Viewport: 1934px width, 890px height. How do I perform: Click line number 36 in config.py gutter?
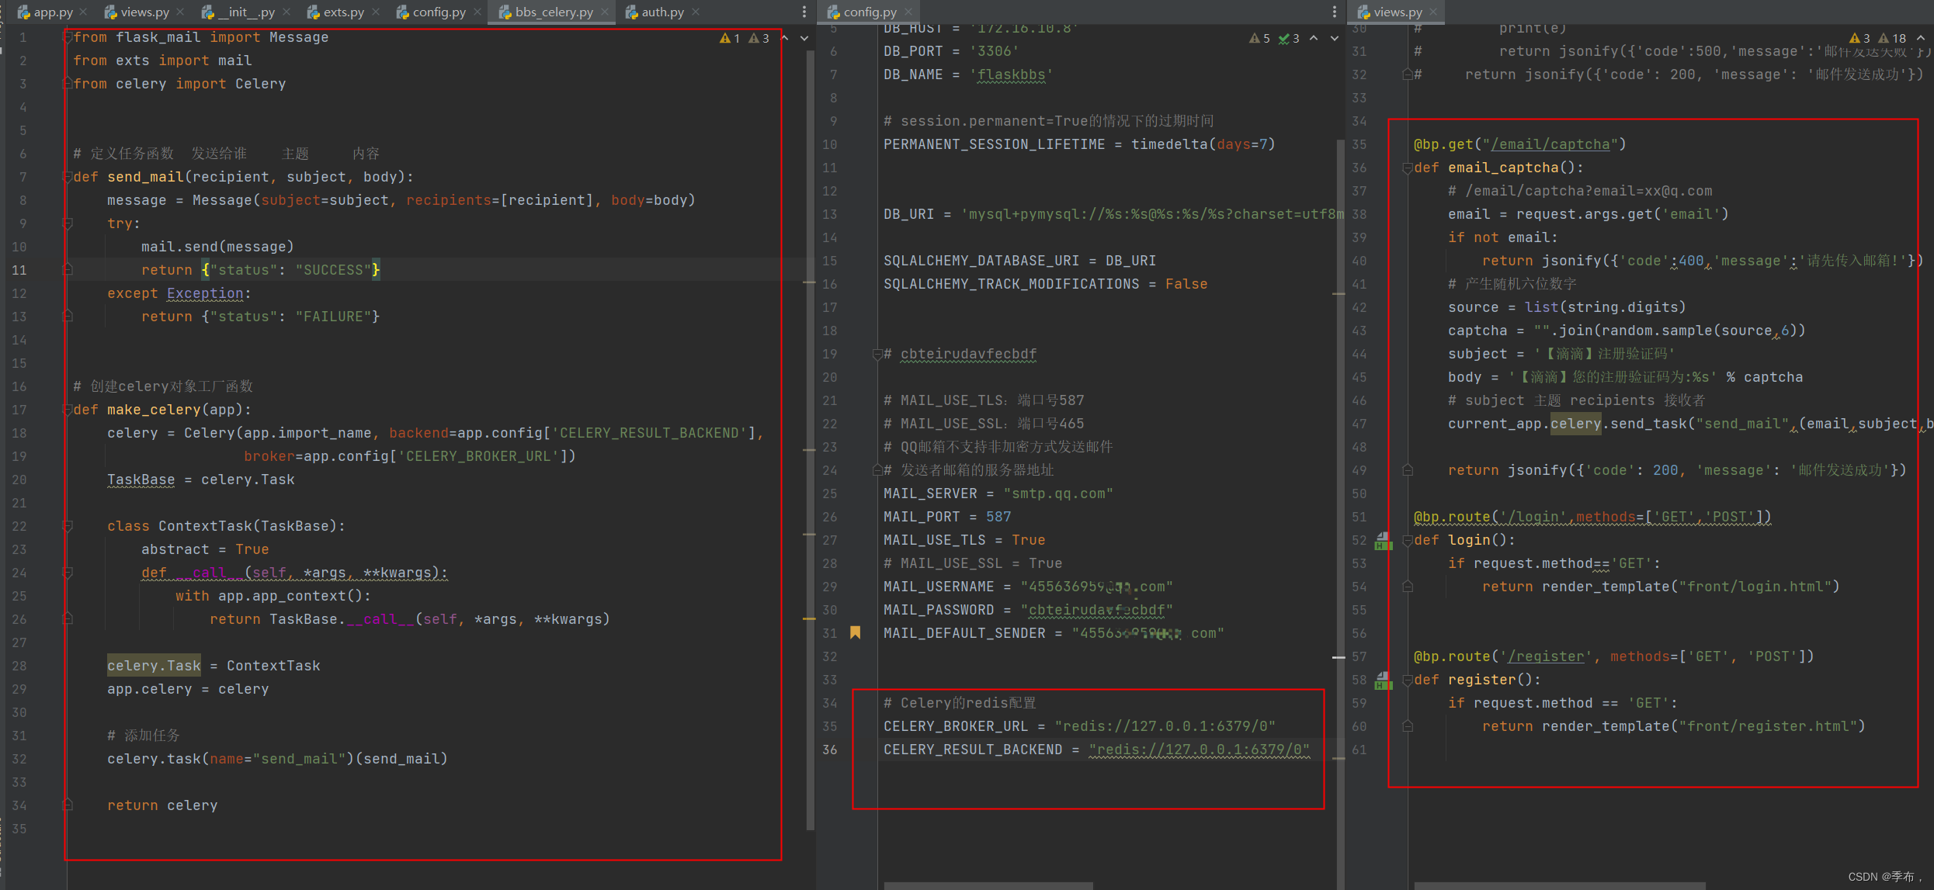coord(830,750)
